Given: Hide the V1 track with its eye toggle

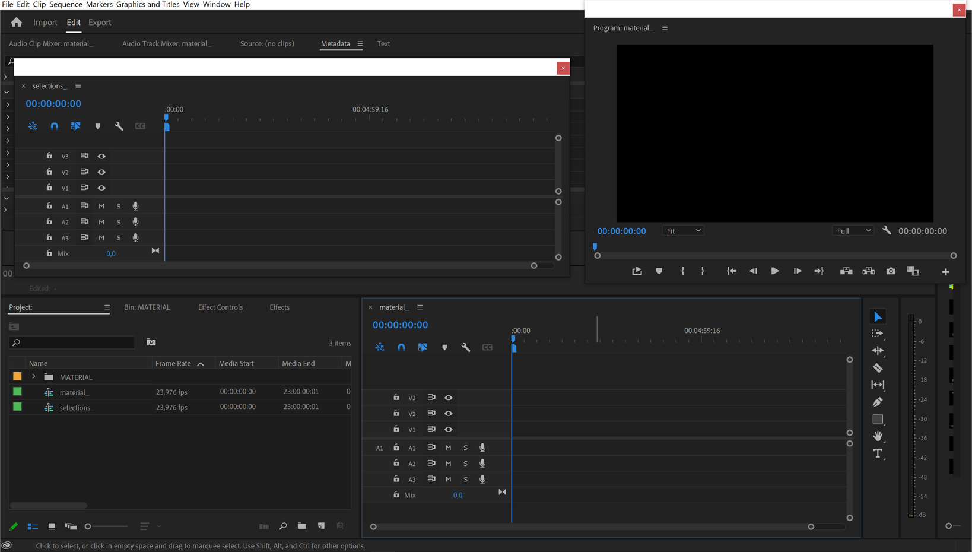Looking at the screenshot, I should pos(449,429).
